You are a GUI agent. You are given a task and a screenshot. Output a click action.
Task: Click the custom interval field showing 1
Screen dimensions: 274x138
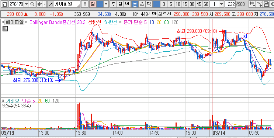coord(214,4)
